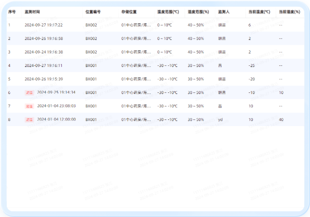Click the red over-temperature tag in row 6
The image size is (310, 217).
[29, 93]
